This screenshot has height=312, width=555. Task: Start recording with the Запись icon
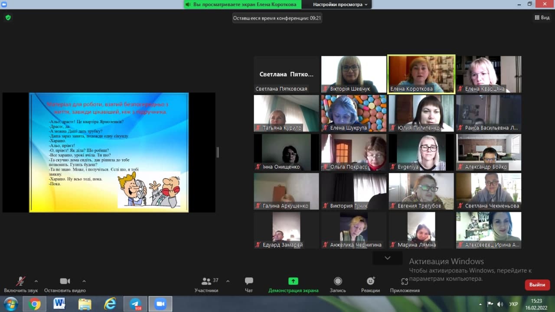(338, 281)
